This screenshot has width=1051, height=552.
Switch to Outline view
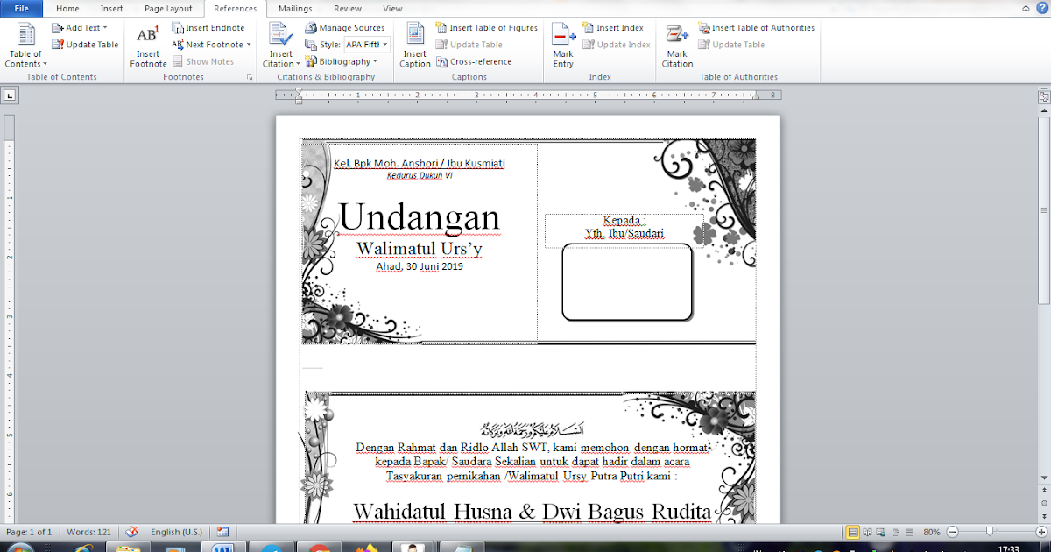(x=894, y=532)
